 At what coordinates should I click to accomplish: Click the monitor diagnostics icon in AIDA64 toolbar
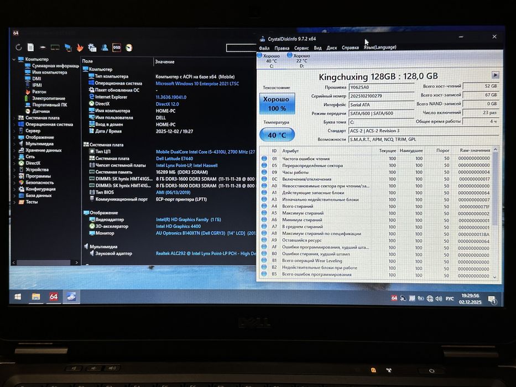(68, 48)
